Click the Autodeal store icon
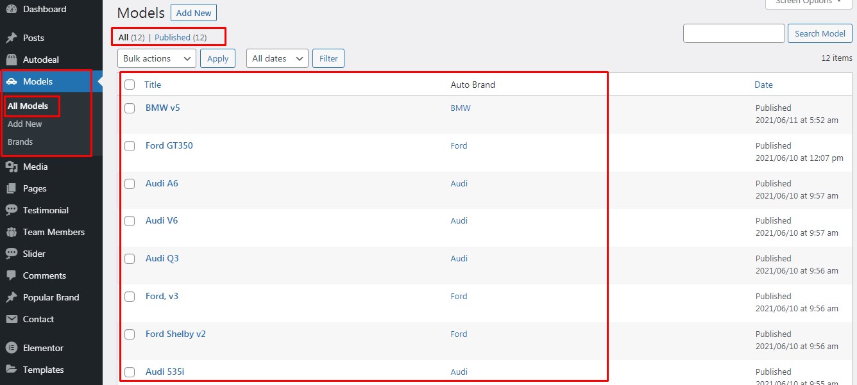This screenshot has width=857, height=385. coord(11,60)
